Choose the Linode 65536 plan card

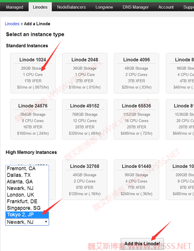136,119
